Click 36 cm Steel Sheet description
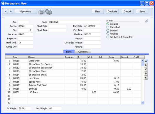The image size is (155, 114). 46,75
